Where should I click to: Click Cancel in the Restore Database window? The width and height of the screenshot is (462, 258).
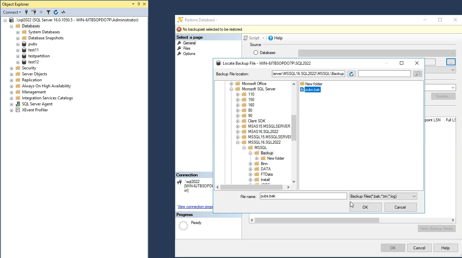click(x=419, y=248)
